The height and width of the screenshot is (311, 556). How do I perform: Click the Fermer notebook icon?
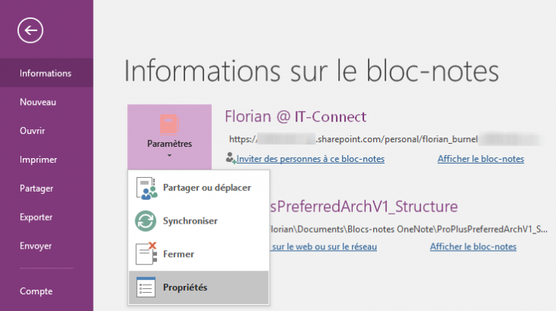(145, 254)
